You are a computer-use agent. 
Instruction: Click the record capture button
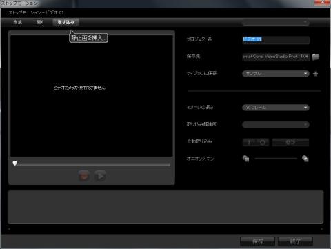tap(83, 176)
